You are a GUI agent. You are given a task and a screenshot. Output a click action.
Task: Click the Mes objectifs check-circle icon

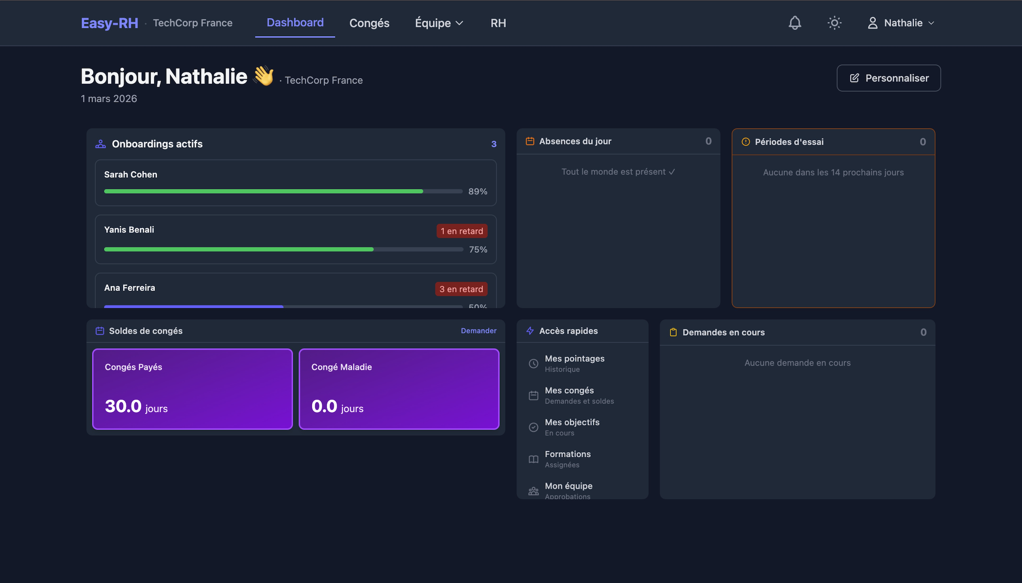[x=533, y=427]
